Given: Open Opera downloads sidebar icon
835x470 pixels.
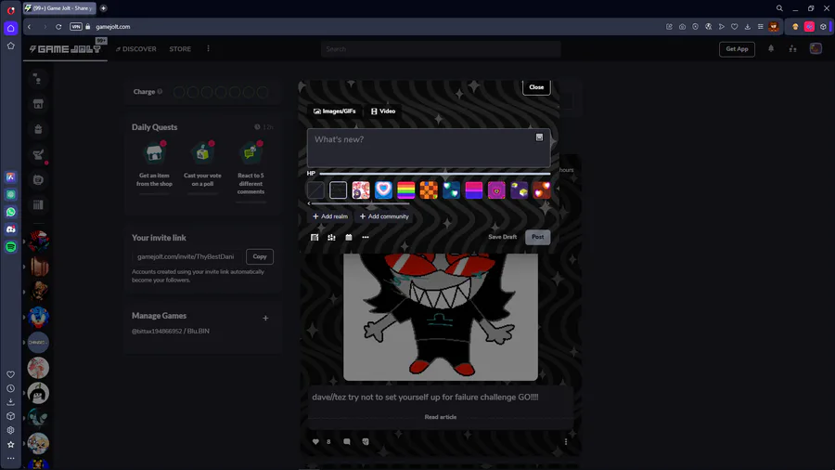Looking at the screenshot, I should (10, 402).
